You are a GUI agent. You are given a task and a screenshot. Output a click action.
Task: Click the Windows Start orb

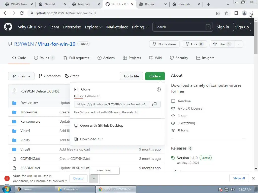point(7,189)
